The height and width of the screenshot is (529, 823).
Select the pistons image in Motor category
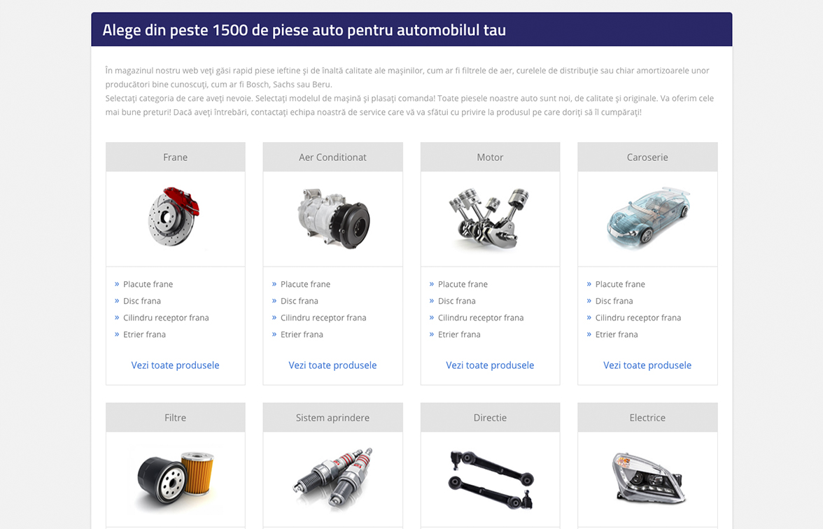coord(489,218)
